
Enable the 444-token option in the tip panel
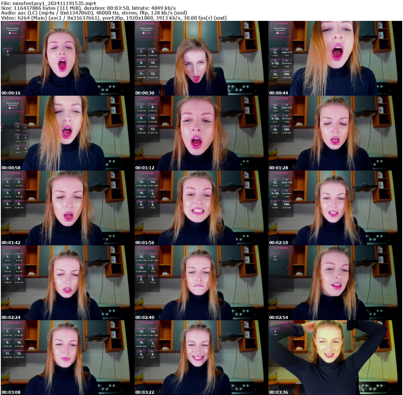point(275,56)
